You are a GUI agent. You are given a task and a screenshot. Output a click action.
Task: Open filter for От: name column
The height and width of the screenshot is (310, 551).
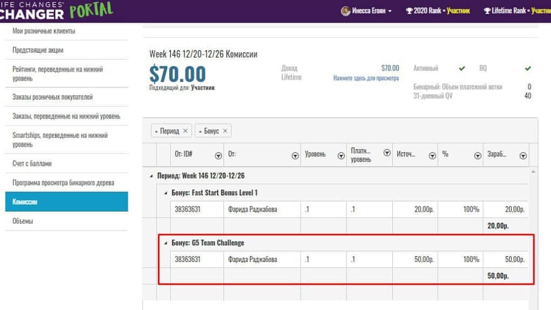coord(295,156)
